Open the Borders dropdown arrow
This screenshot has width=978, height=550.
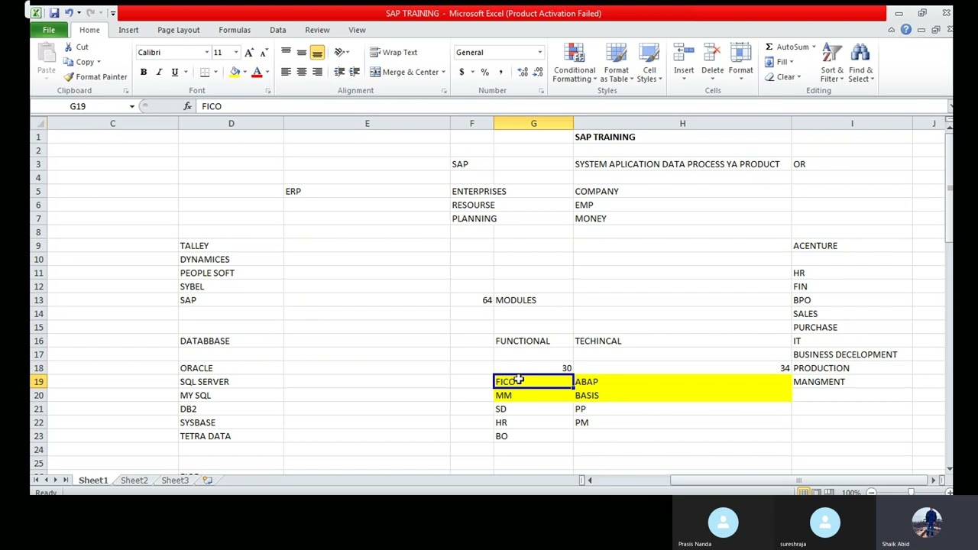[x=215, y=73]
